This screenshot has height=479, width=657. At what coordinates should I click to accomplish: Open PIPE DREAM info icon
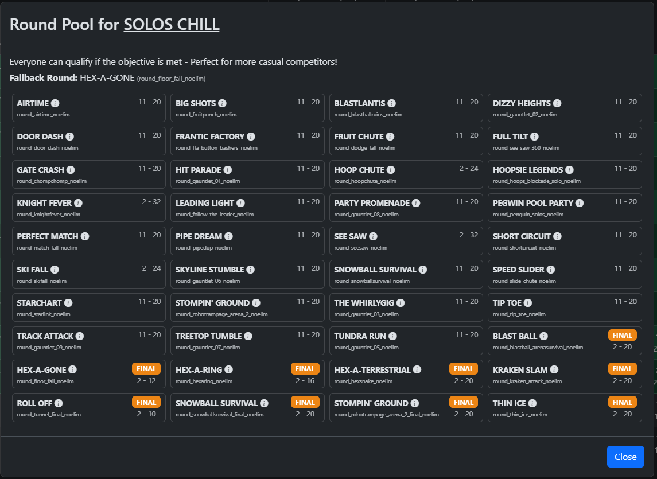coord(228,236)
